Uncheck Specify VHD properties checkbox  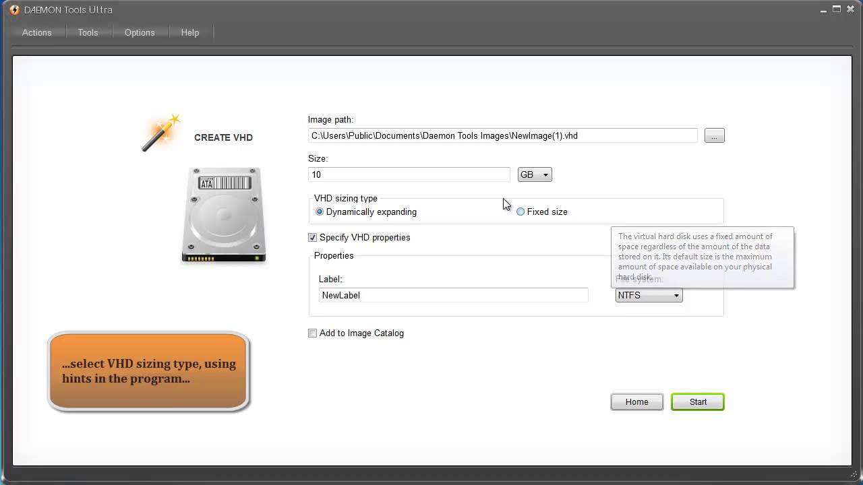[312, 237]
